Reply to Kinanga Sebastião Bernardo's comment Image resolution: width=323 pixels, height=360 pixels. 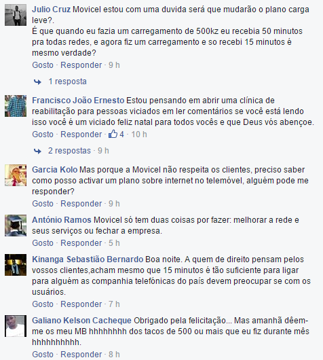tap(81, 304)
